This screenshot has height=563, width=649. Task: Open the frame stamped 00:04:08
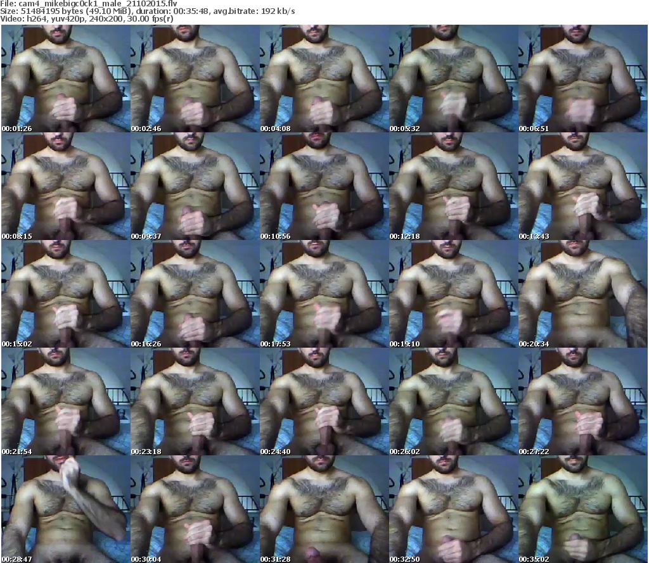pos(324,79)
